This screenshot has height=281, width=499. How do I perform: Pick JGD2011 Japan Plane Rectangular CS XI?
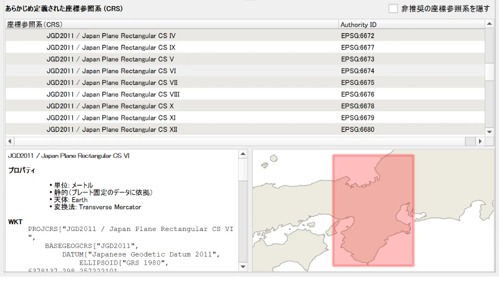coord(110,118)
